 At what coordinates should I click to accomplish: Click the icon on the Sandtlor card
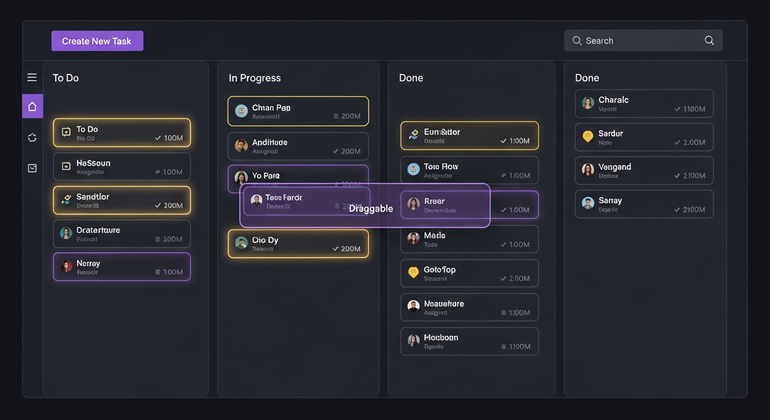[66, 200]
